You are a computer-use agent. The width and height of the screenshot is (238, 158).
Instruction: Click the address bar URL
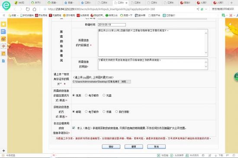tap(101, 9)
